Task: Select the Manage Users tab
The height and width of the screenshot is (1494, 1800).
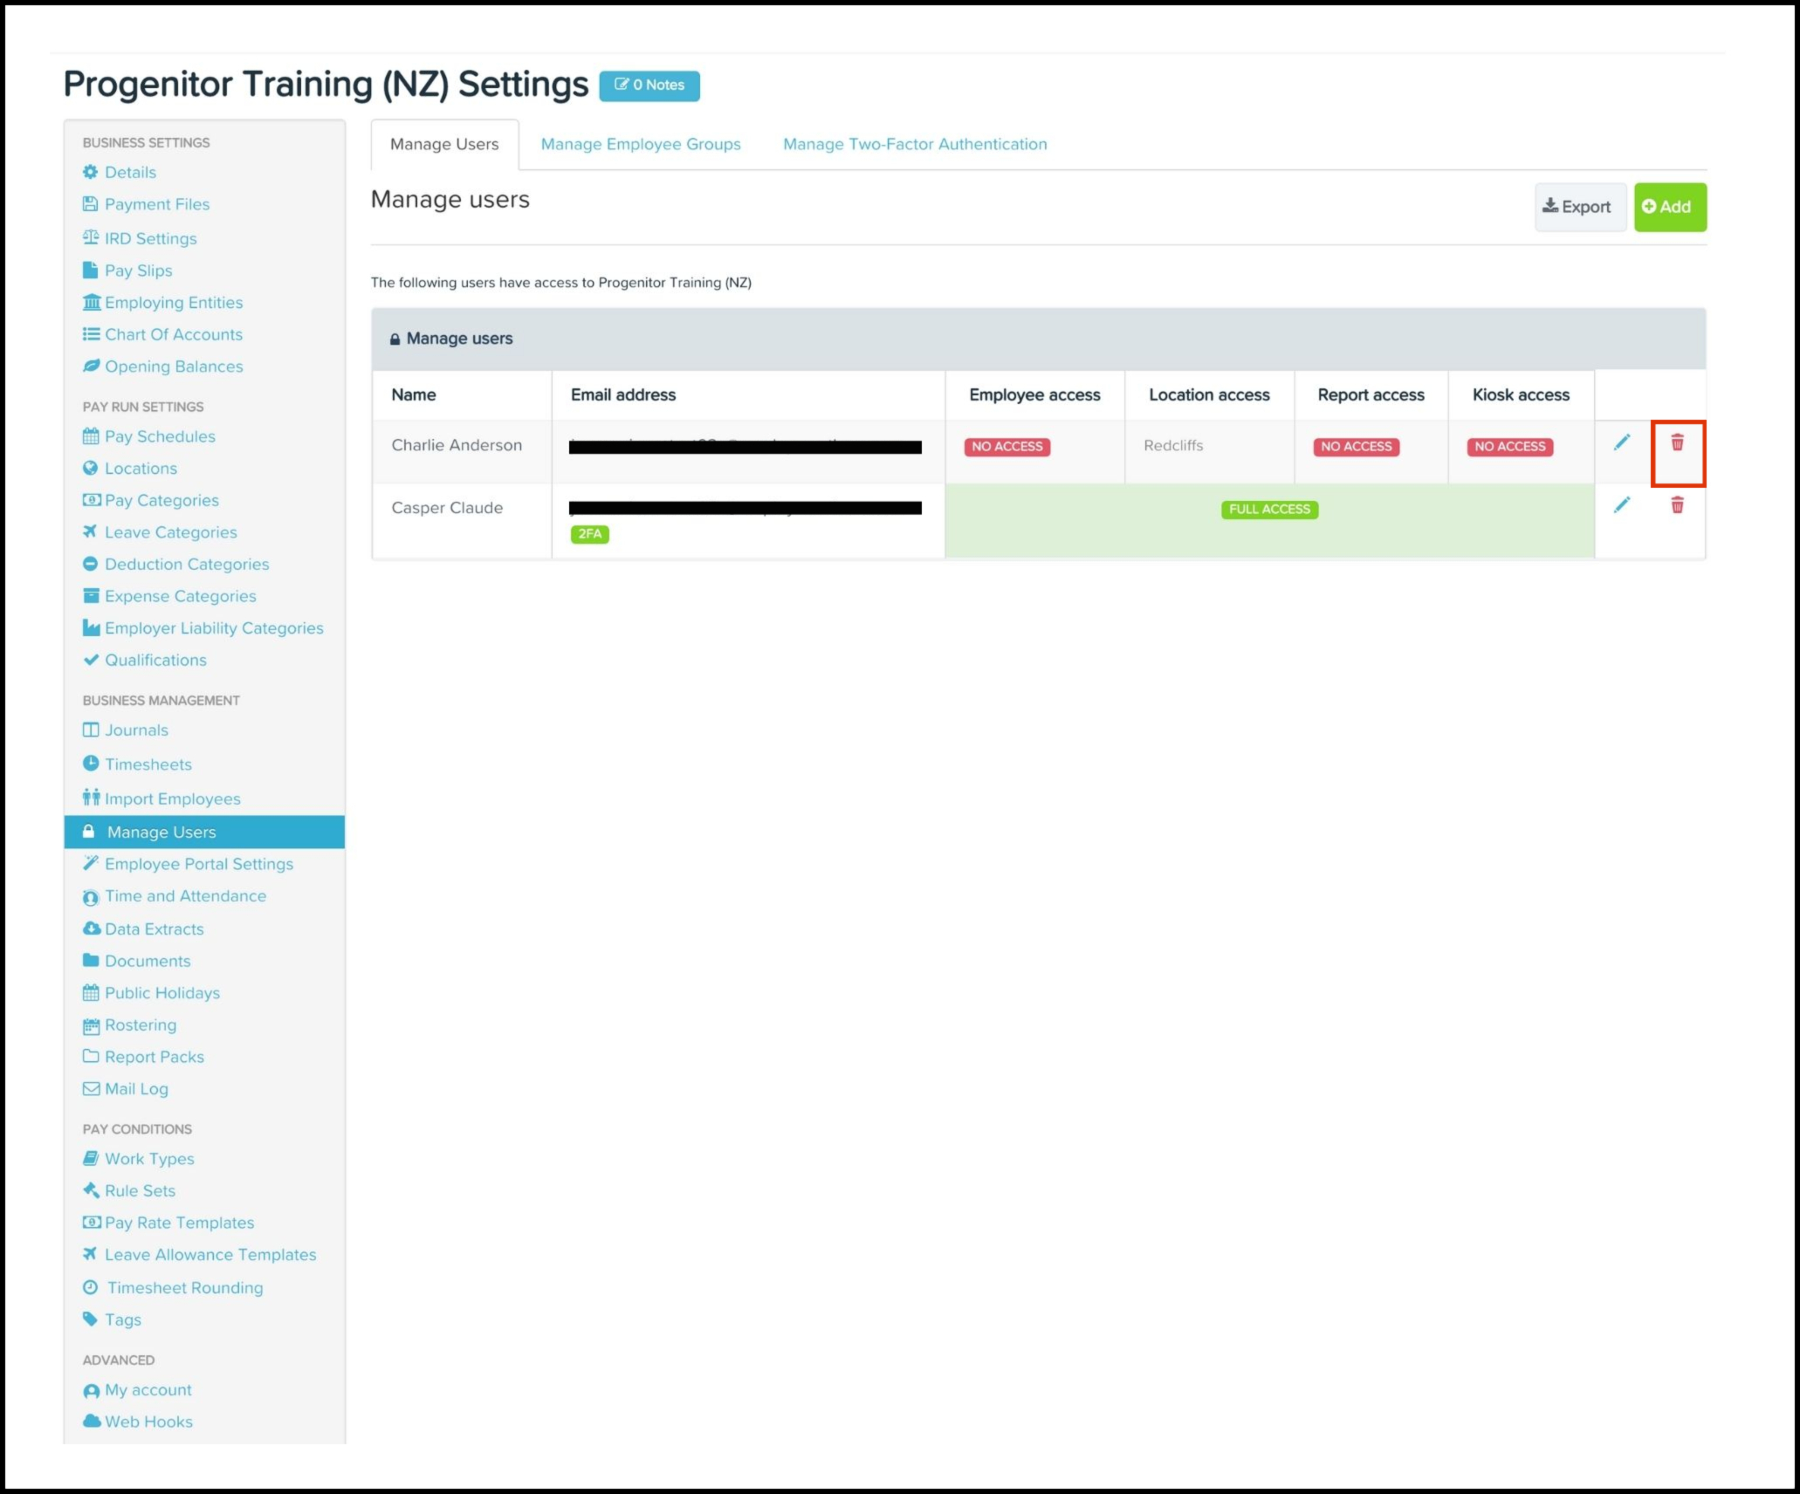Action: [443, 144]
